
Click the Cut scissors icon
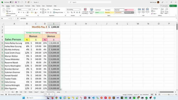click(x=7, y=9)
